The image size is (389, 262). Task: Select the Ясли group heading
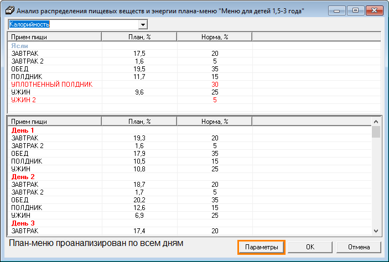click(19, 45)
